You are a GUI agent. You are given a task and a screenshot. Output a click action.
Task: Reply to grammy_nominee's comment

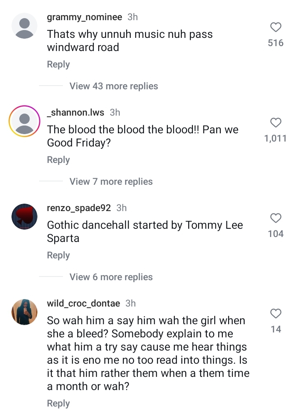click(x=58, y=65)
